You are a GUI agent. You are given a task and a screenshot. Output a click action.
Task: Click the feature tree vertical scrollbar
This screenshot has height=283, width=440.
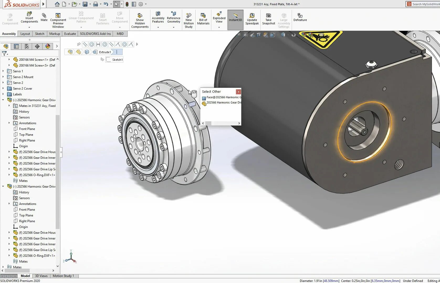57,172
